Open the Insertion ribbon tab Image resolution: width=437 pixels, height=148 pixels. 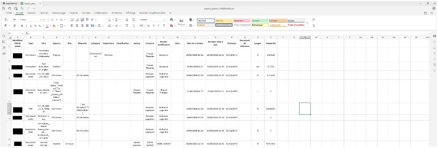(x=31, y=13)
